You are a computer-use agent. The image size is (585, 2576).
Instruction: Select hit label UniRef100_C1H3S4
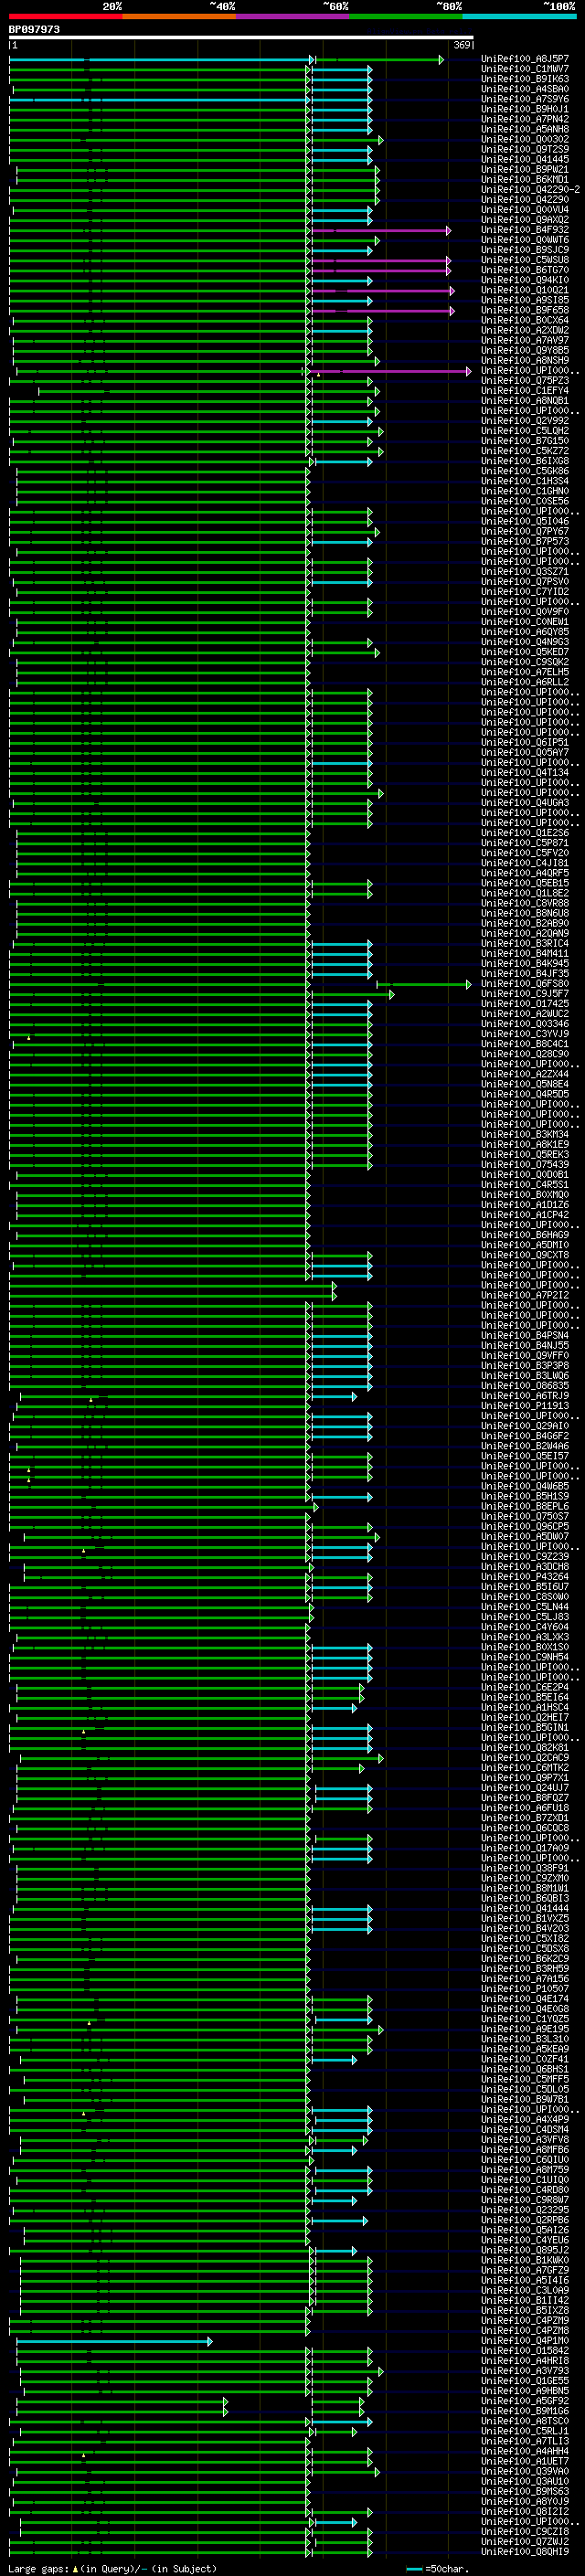[x=525, y=482]
